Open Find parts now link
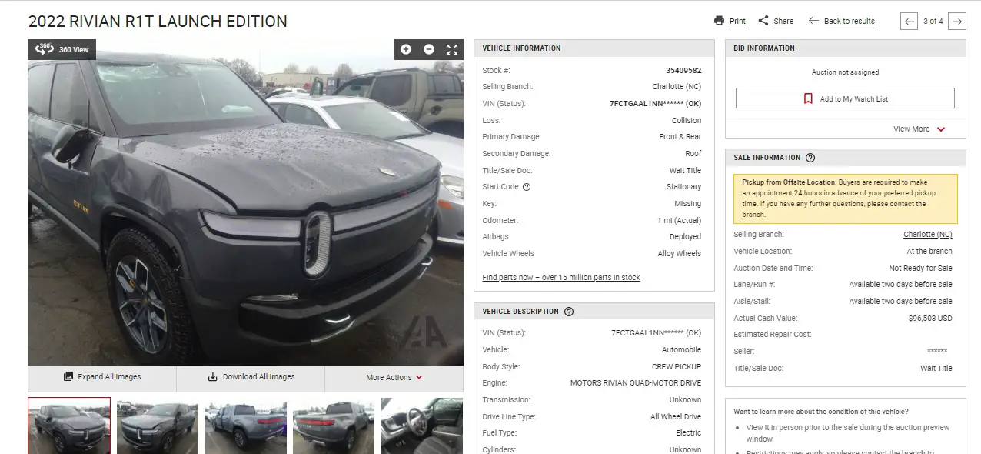The image size is (981, 454). (x=561, y=277)
